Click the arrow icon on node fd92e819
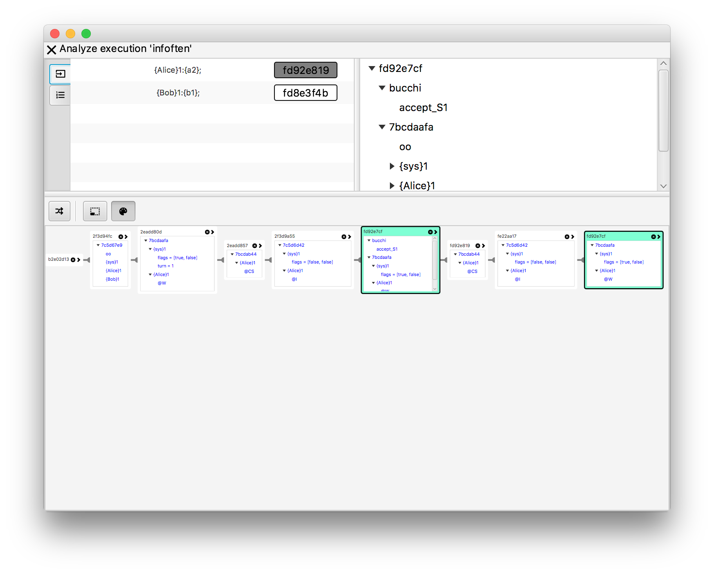This screenshot has height=574, width=714. (483, 246)
